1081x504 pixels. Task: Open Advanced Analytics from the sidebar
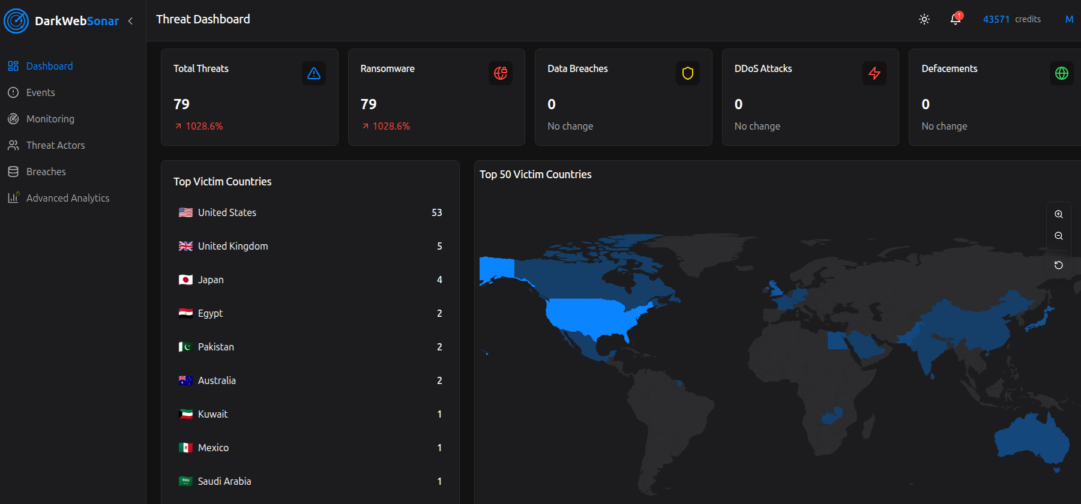click(67, 198)
